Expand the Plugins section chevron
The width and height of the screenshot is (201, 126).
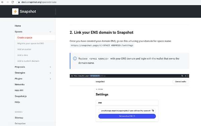(50, 79)
